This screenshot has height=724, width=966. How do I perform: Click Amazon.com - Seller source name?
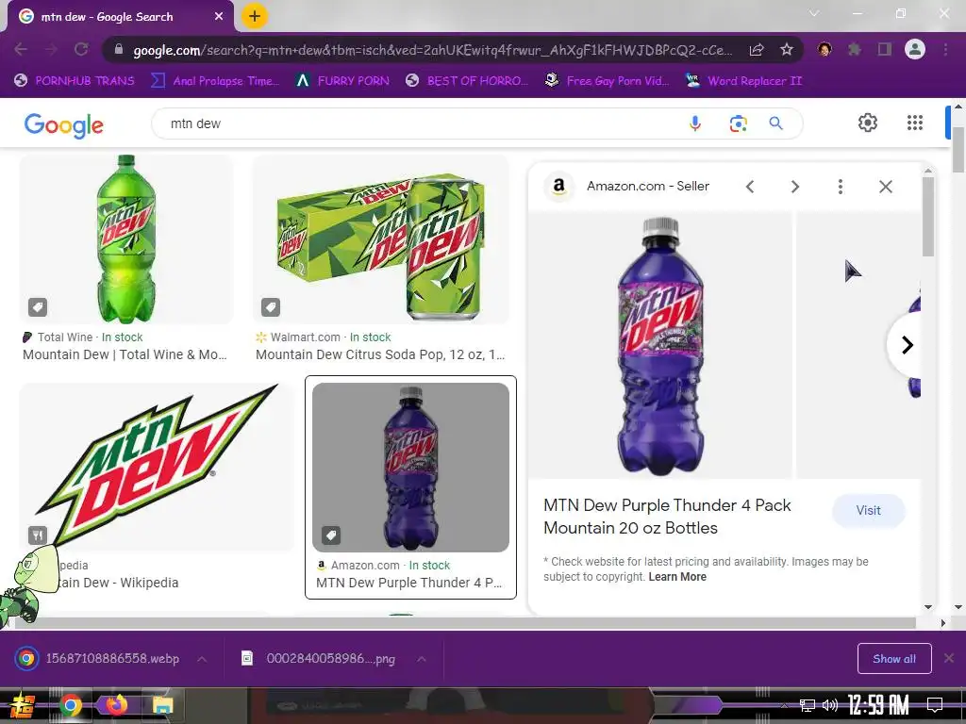point(647,186)
